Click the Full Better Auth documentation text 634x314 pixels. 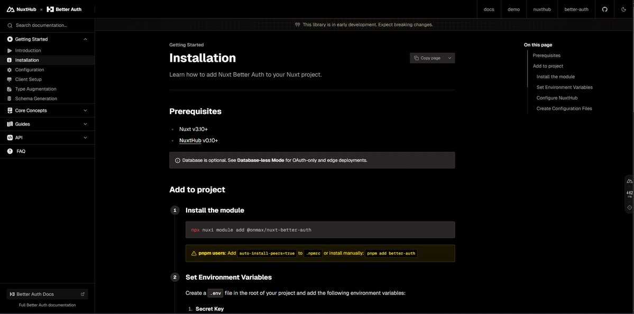tap(47, 305)
